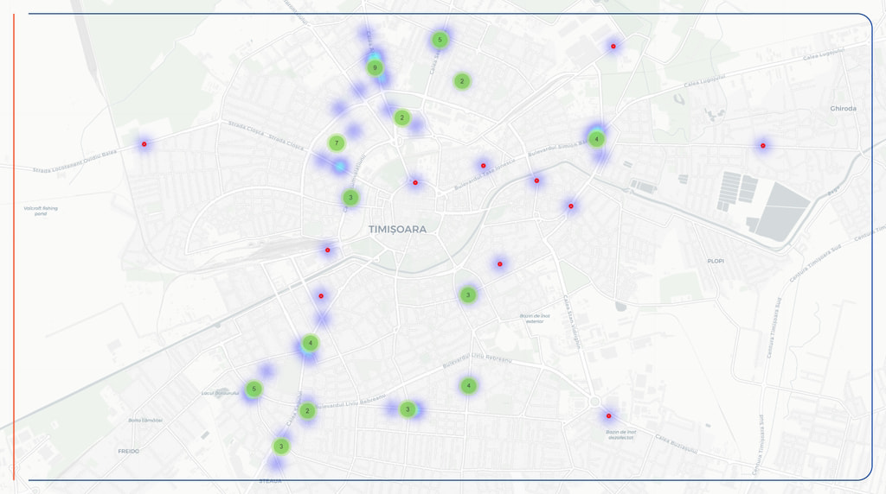
Task: Click the FREIDORF district label
Action: [128, 451]
